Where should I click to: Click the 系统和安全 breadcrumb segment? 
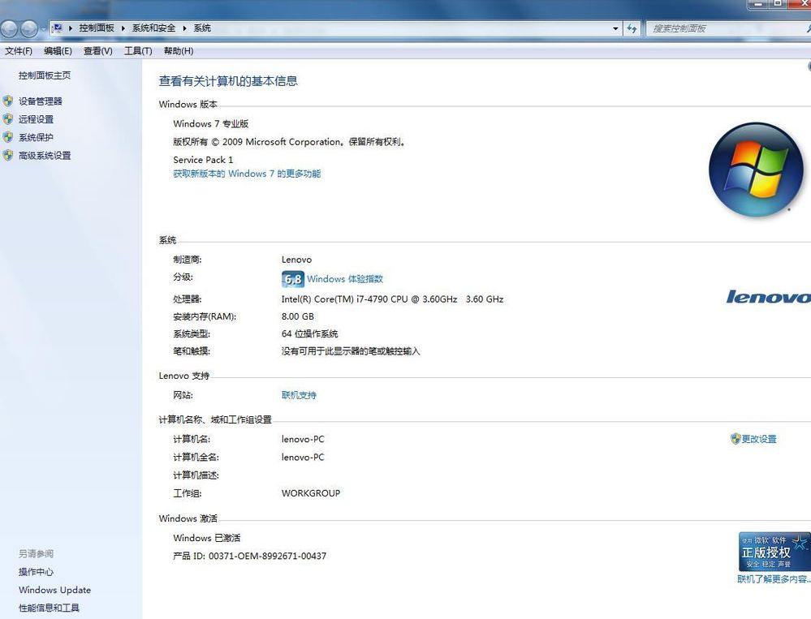tap(153, 28)
